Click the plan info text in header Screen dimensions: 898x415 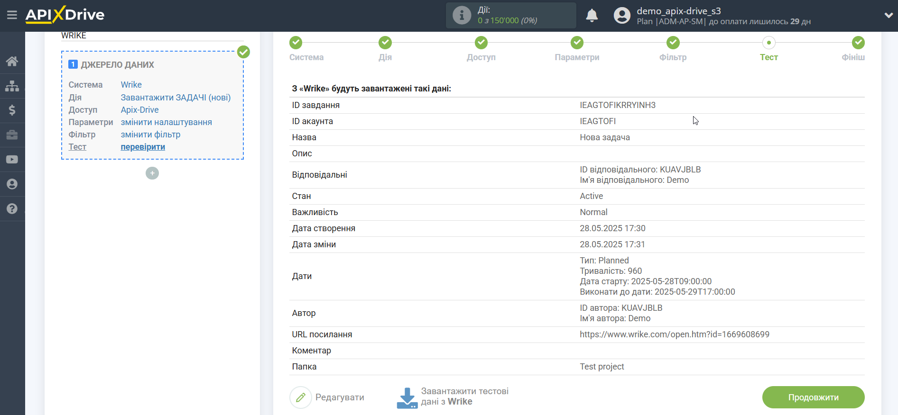723,22
